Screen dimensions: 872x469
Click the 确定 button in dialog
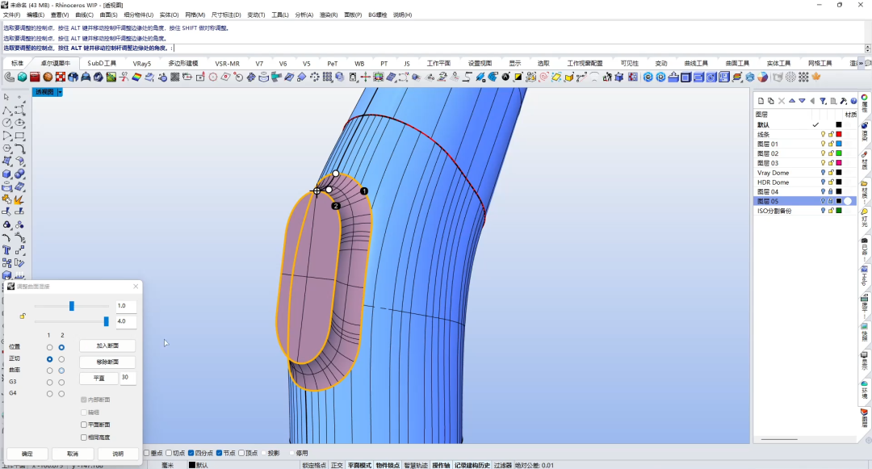tap(27, 454)
